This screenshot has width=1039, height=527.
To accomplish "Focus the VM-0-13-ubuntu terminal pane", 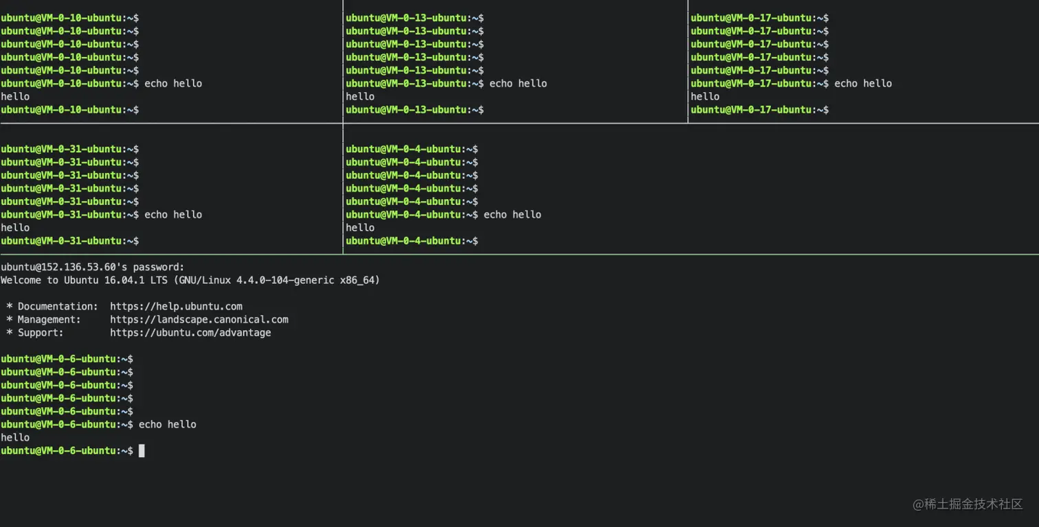I will coord(515,62).
